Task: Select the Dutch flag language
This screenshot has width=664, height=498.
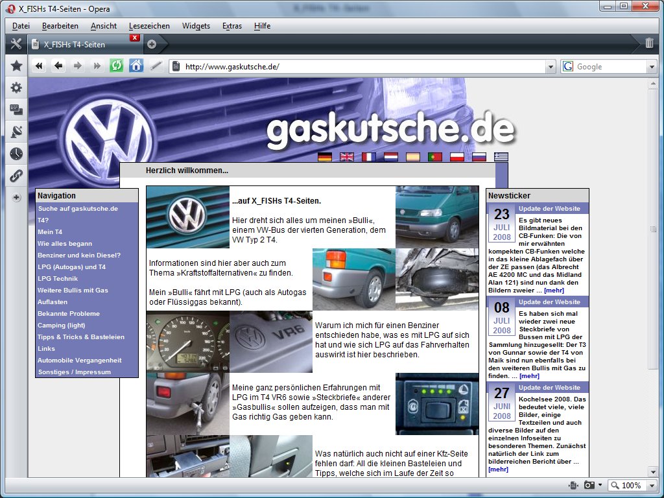Action: (391, 157)
